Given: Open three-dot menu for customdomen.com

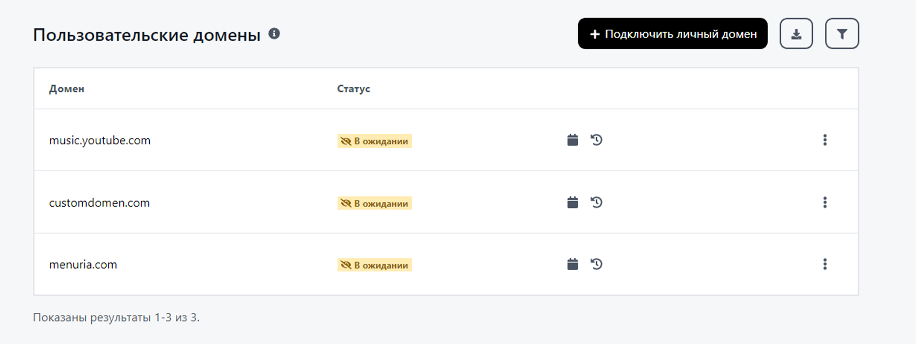Looking at the screenshot, I should 825,202.
